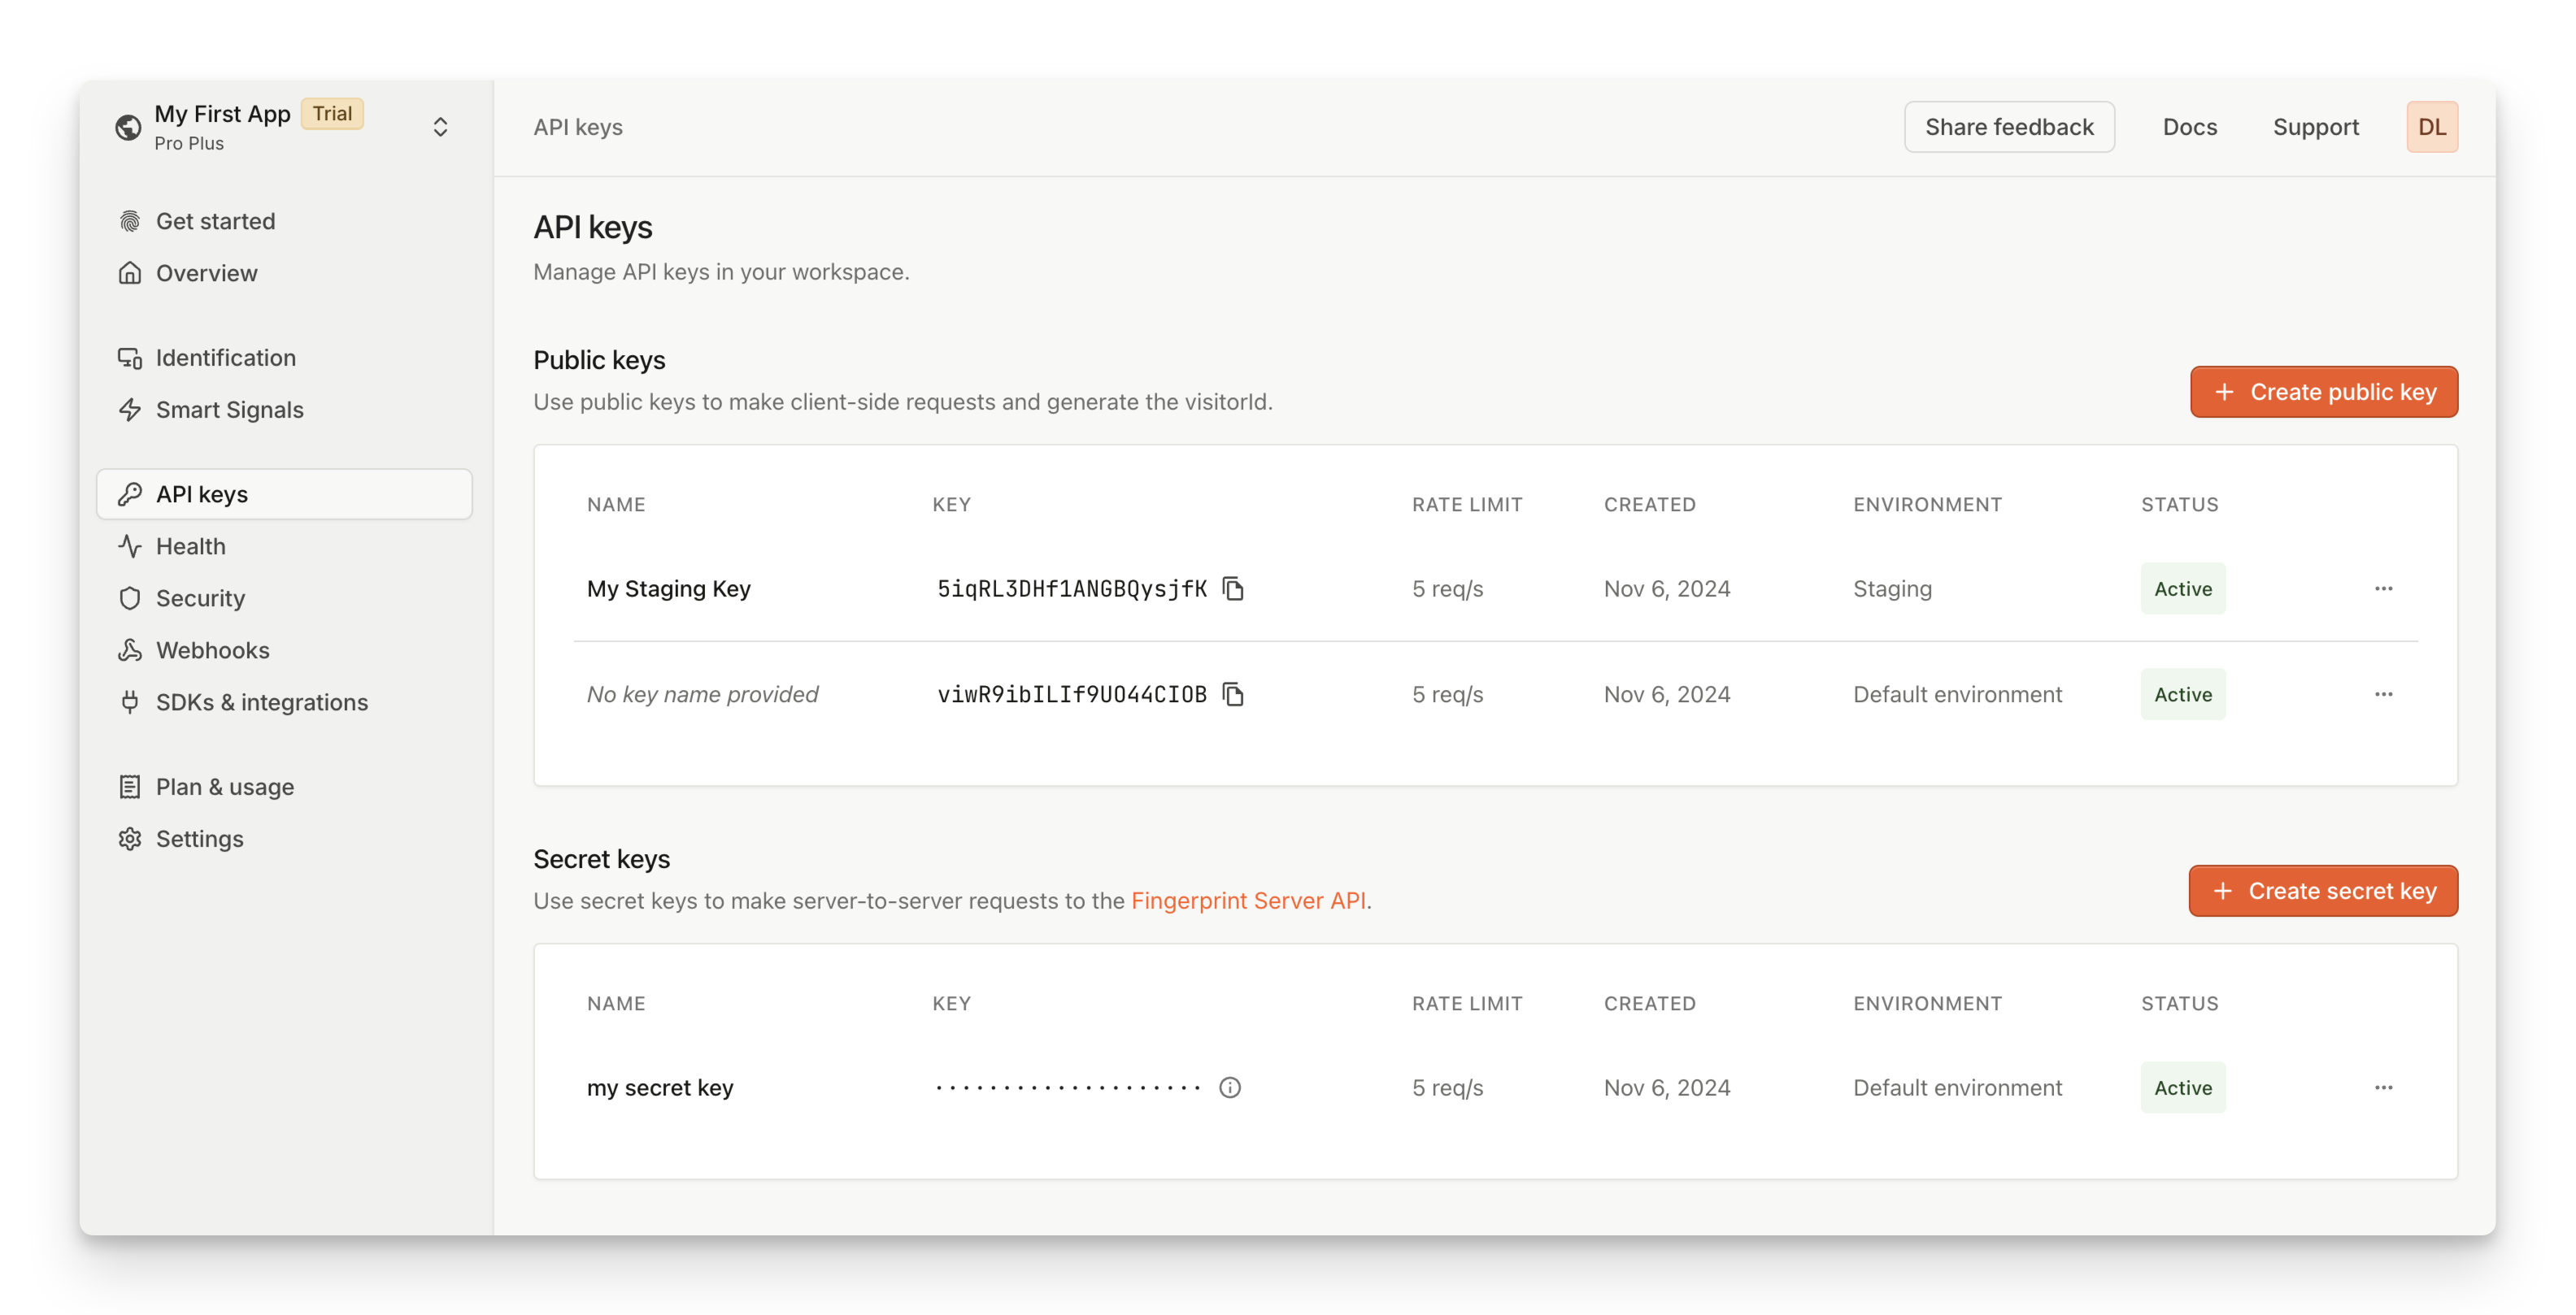Click the info icon beside the hidden secret key
2576x1315 pixels.
point(1230,1087)
